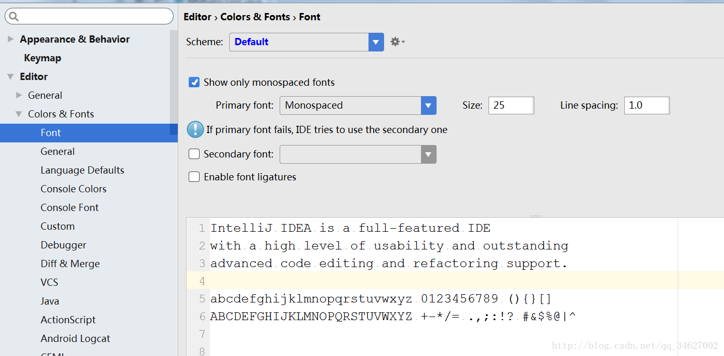Expand the Appearance & Behavior node

click(x=10, y=39)
